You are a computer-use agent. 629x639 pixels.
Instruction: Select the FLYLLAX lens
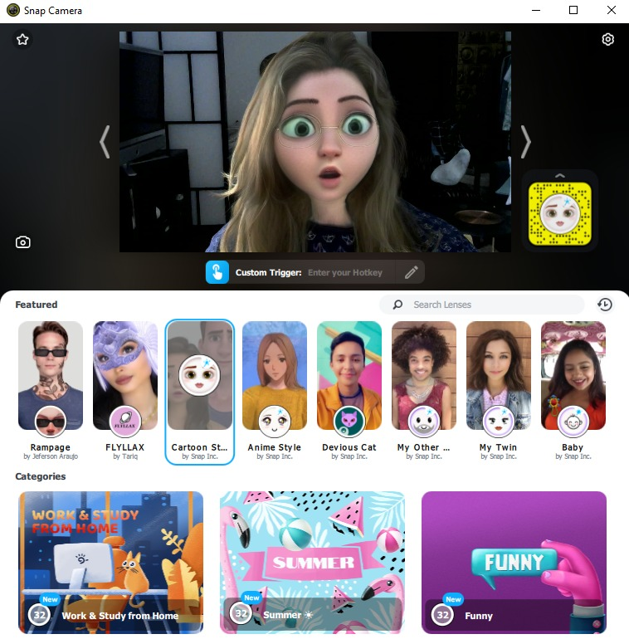[125, 391]
